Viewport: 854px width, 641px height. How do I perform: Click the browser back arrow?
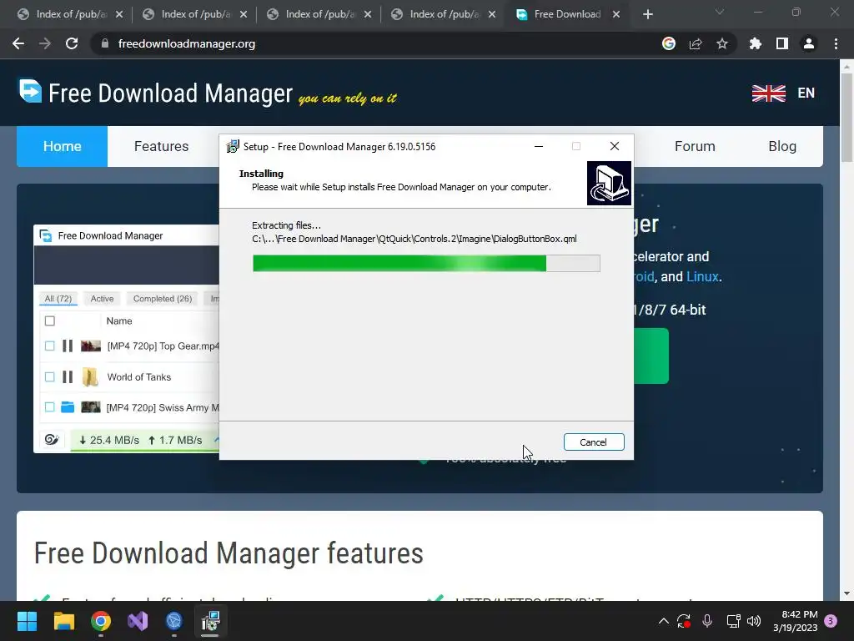coord(18,43)
